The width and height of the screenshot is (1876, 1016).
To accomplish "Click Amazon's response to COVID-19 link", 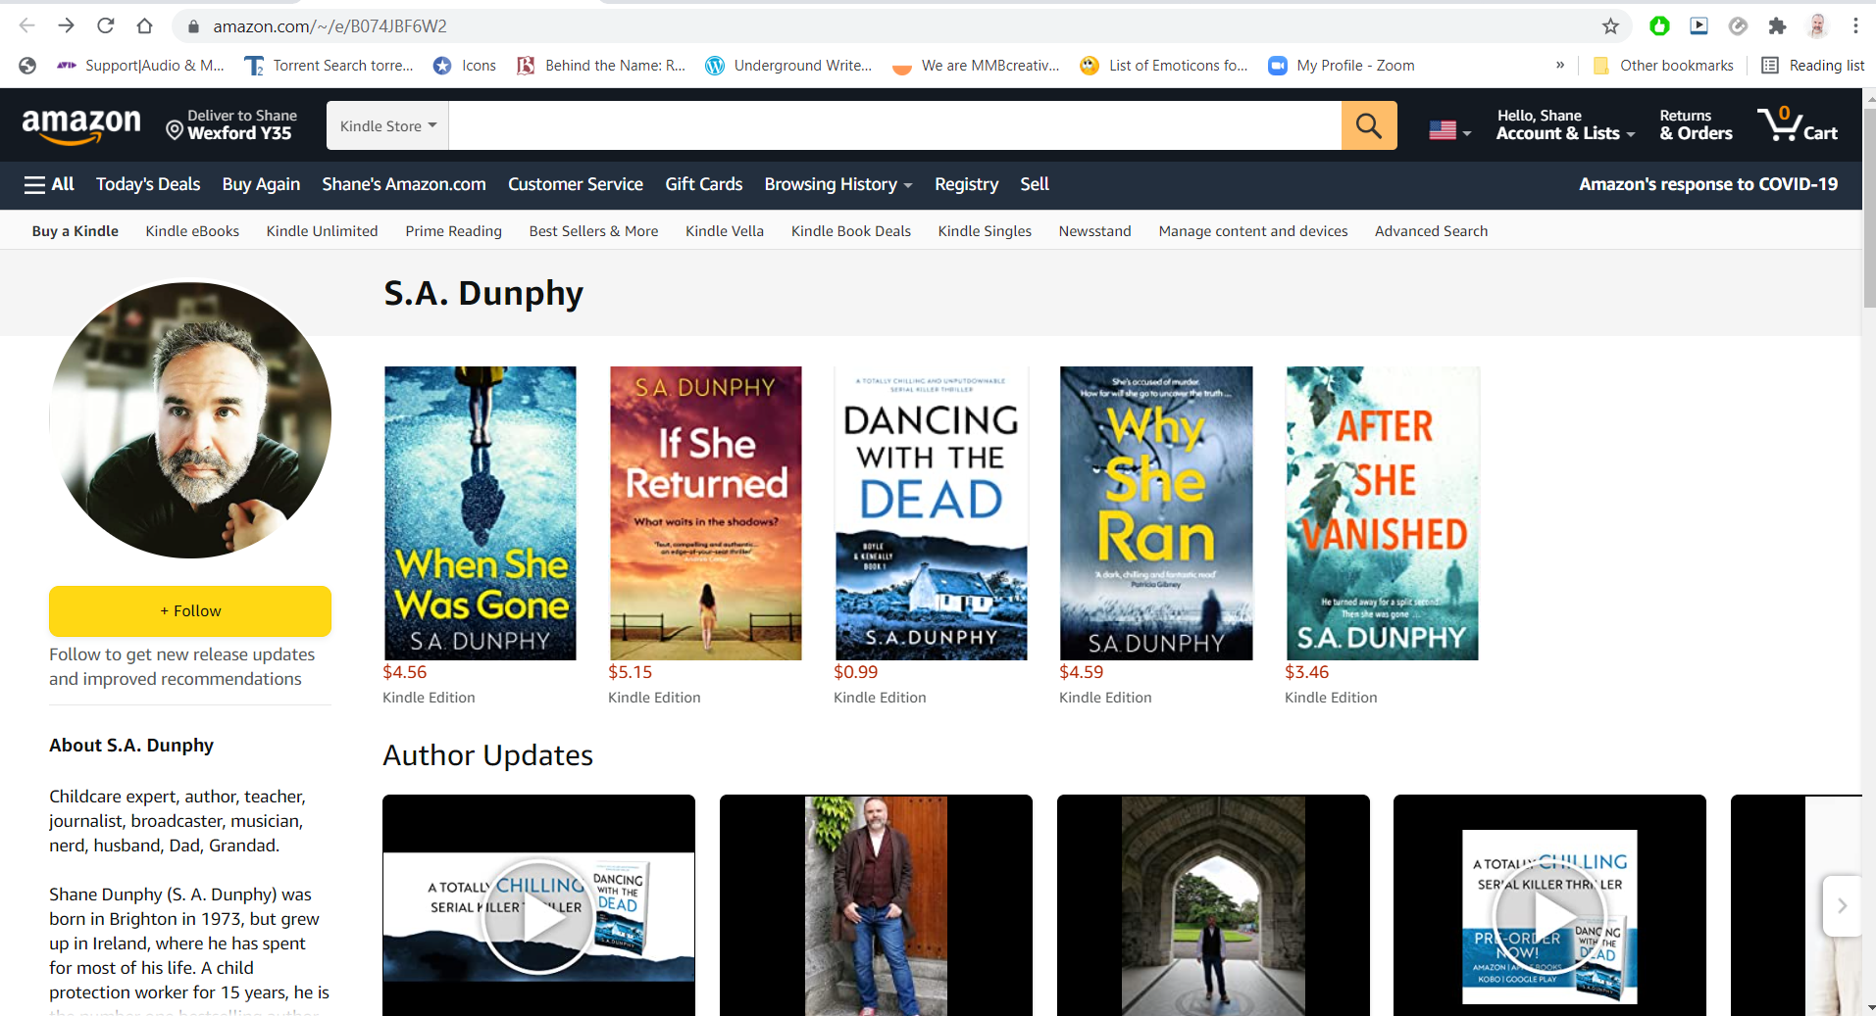I will pos(1707,184).
